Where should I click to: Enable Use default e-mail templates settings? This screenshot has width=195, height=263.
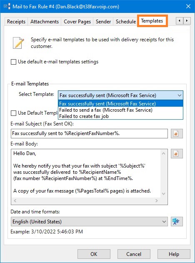(13, 62)
